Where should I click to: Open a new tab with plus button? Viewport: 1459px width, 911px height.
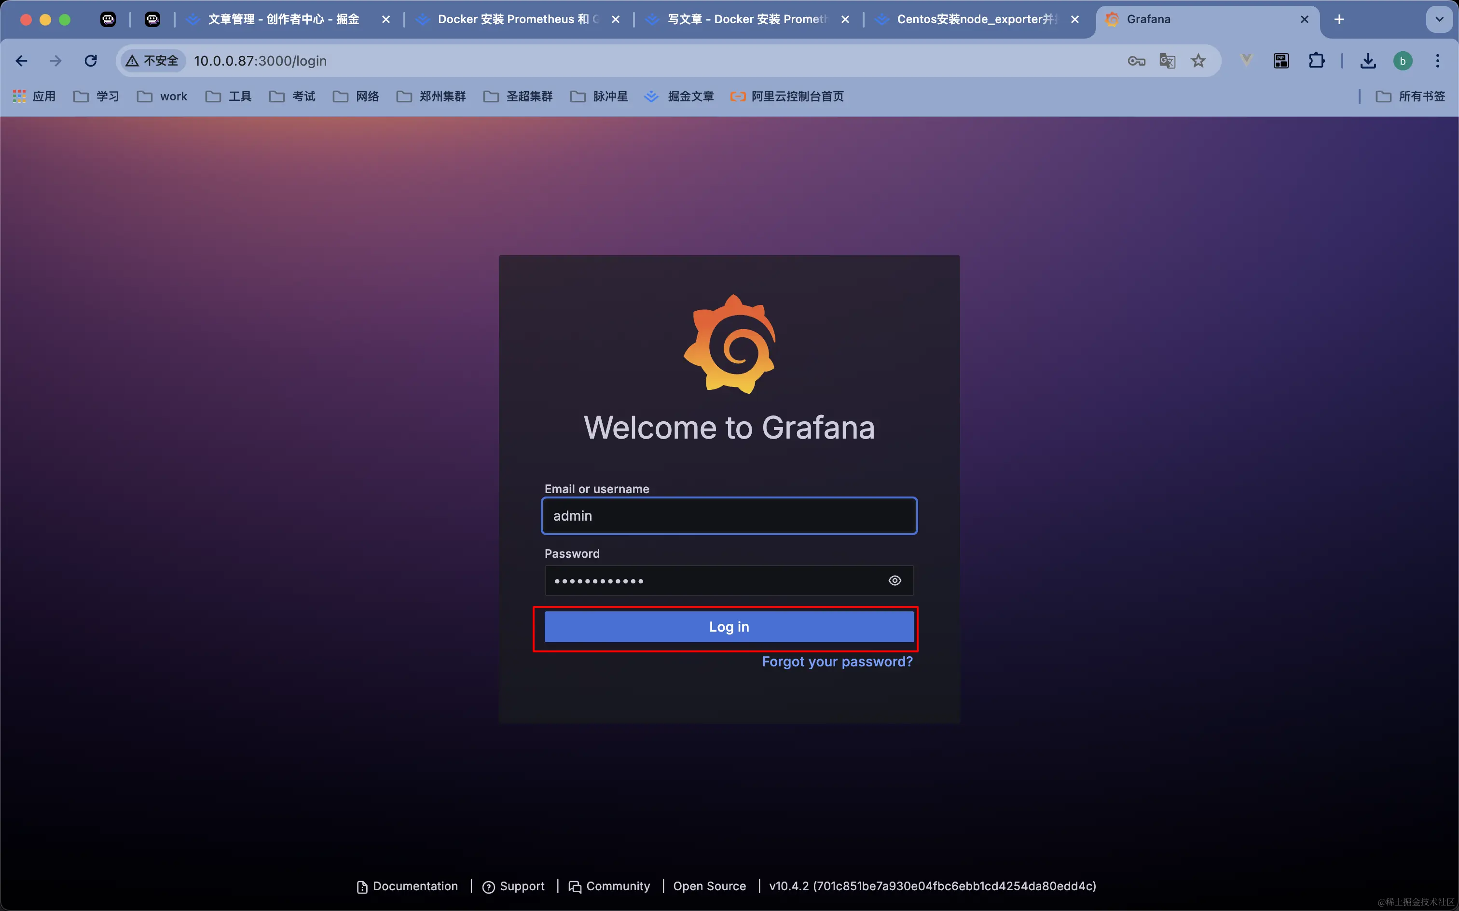[x=1339, y=19]
